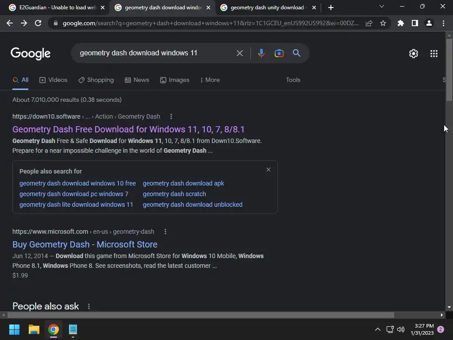Open the network status tray icon
The height and width of the screenshot is (340, 453).
[x=390, y=329]
